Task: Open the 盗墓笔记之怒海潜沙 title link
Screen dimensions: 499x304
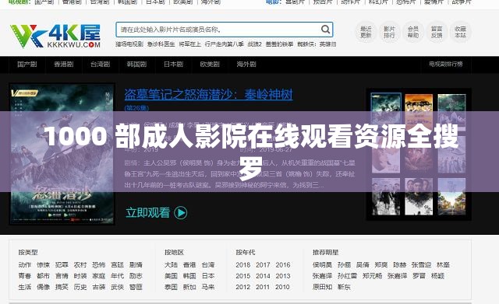Action: coord(208,94)
